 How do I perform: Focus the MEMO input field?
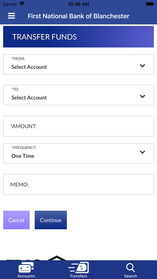(78, 184)
